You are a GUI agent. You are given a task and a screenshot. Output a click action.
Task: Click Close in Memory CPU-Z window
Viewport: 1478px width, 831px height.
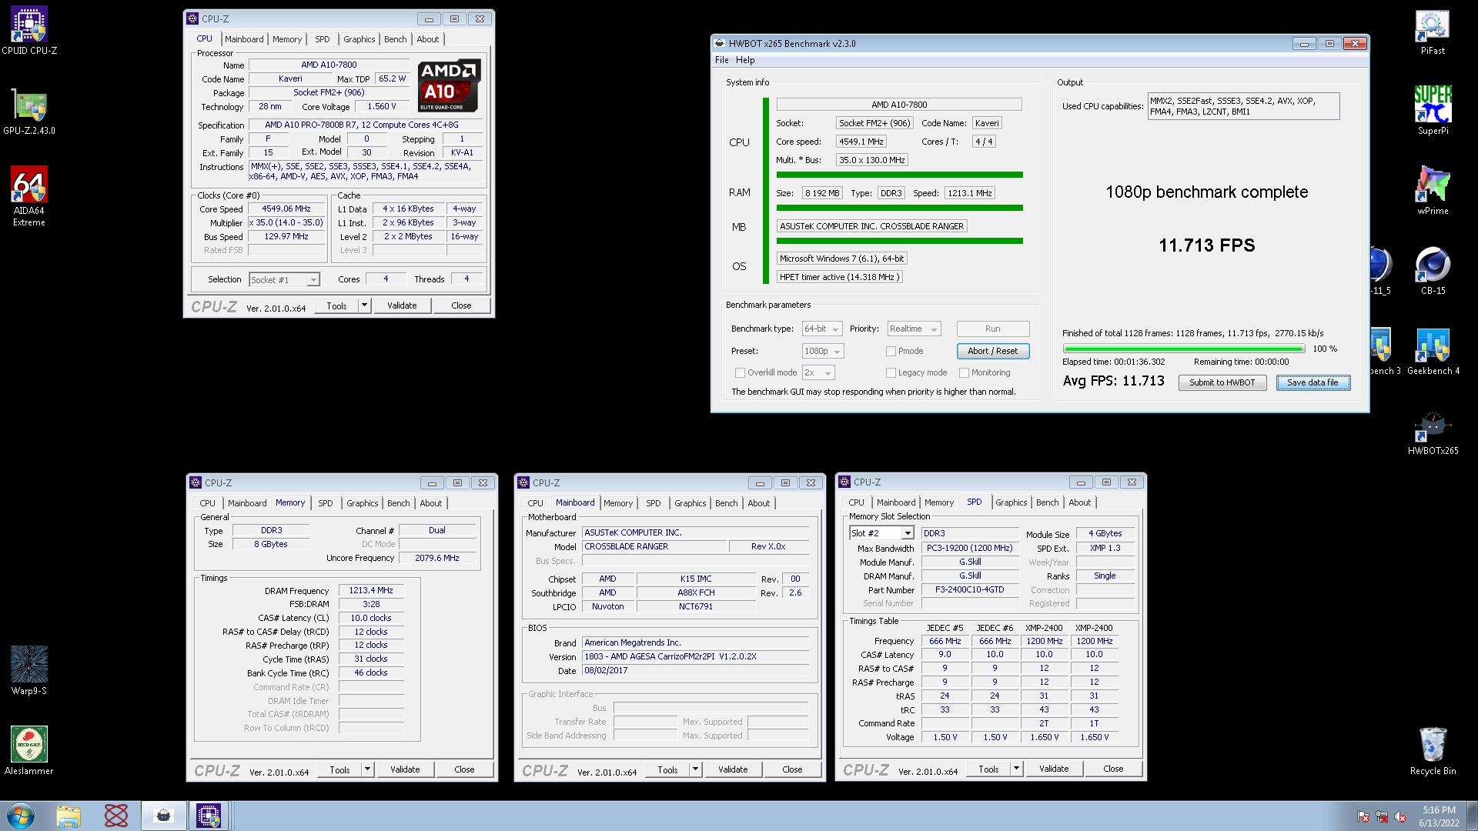pos(464,769)
